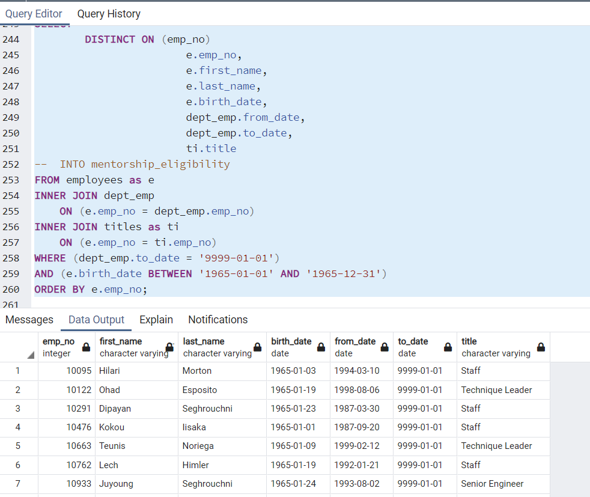This screenshot has height=497, width=590.
Task: Select the Data Output tab
Action: point(95,320)
